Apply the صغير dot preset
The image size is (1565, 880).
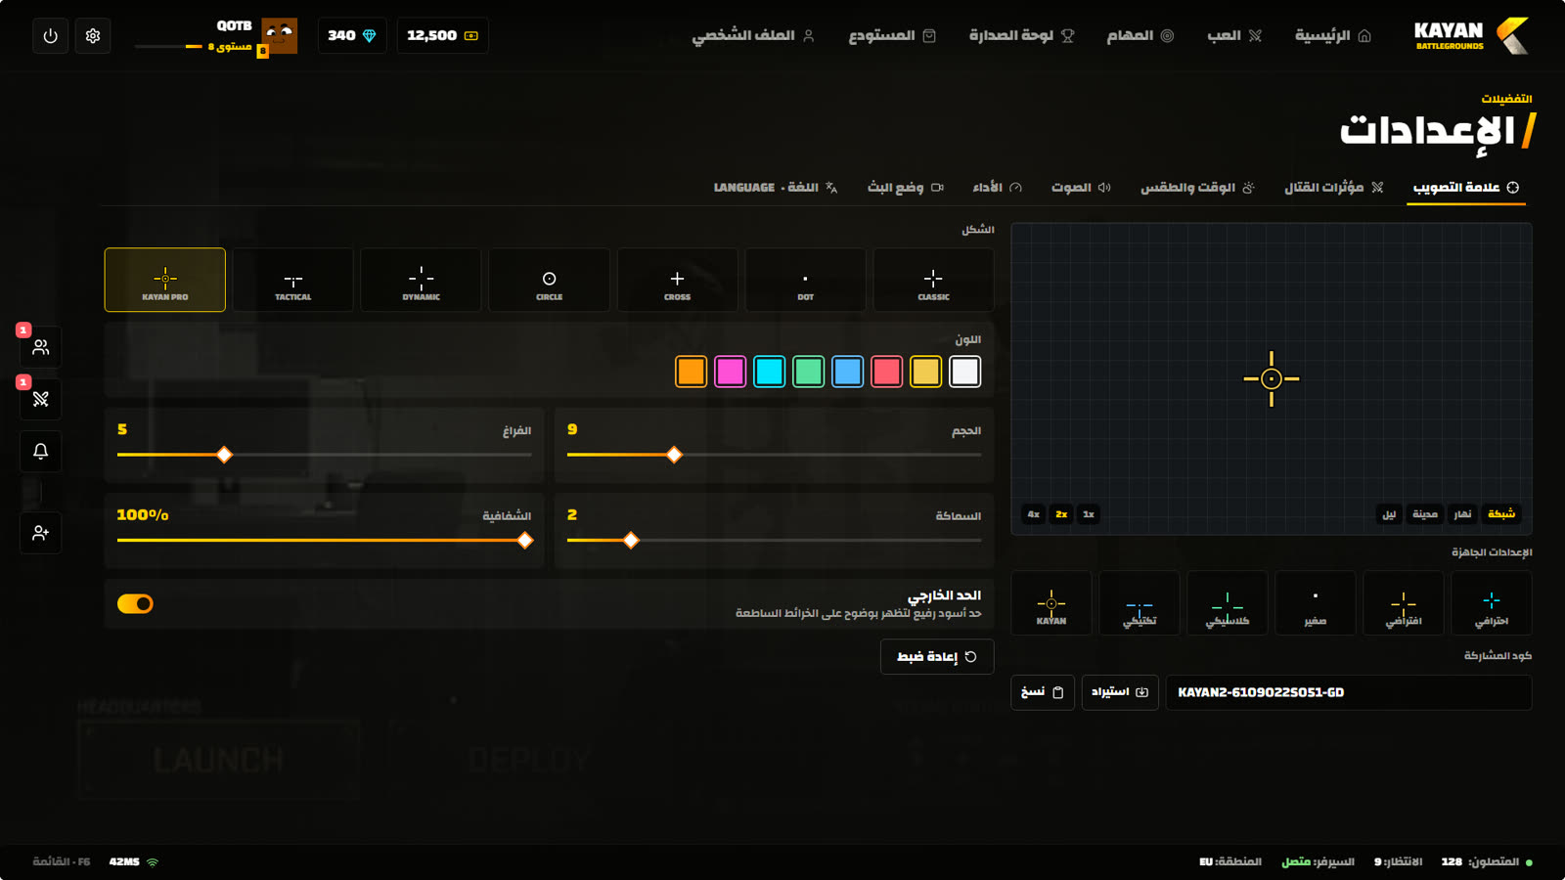click(1316, 603)
